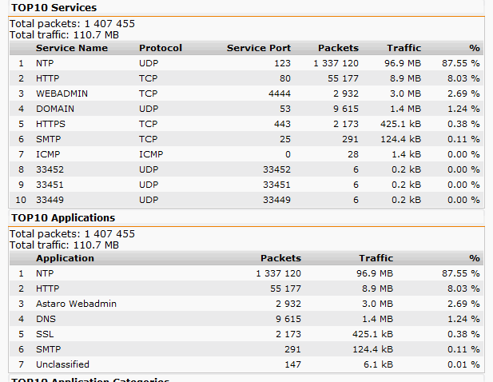Click the Service Port column header

(258, 48)
